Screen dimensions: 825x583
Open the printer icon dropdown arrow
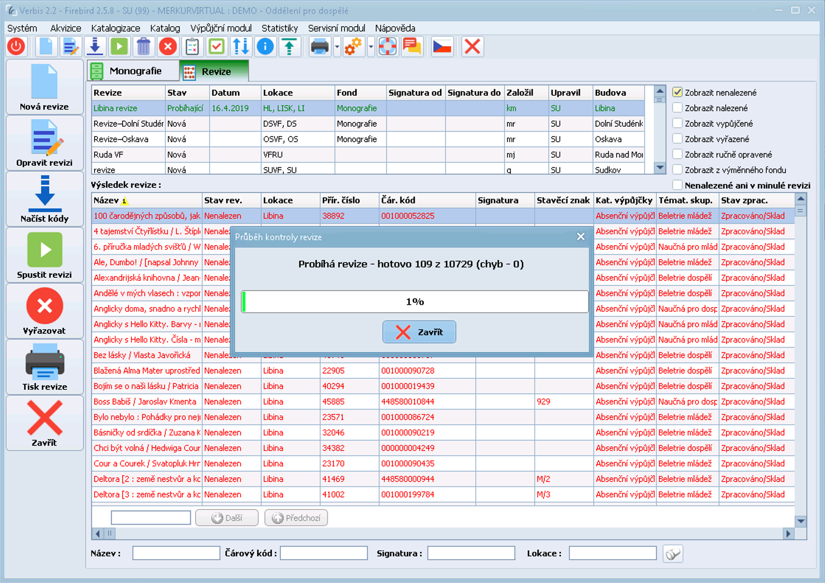coord(337,47)
